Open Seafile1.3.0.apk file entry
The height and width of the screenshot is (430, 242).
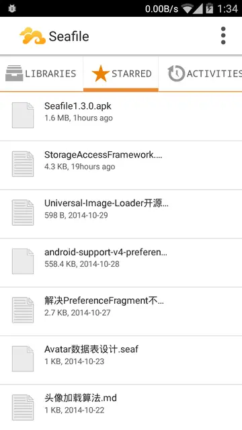pos(121,116)
